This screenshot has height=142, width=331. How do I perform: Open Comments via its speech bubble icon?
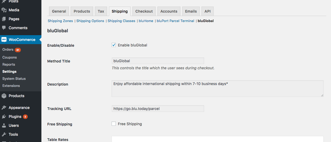pos(4,28)
